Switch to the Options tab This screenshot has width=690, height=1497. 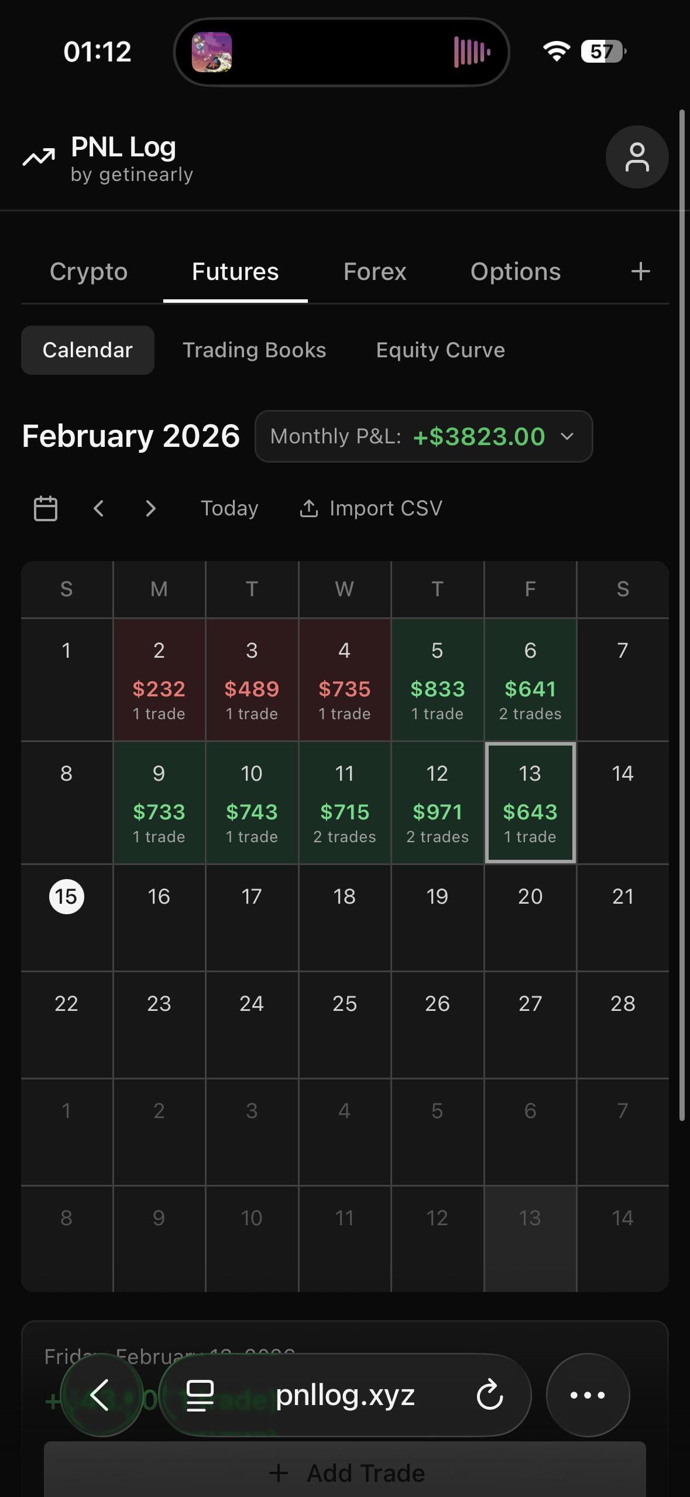point(516,272)
